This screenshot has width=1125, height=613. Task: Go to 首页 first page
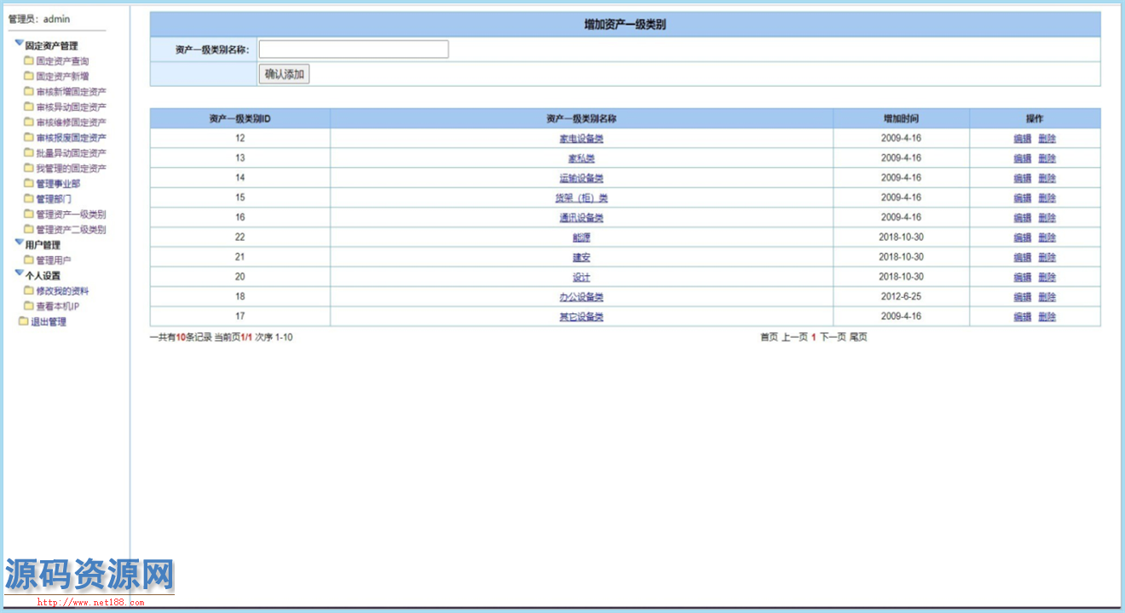point(769,337)
